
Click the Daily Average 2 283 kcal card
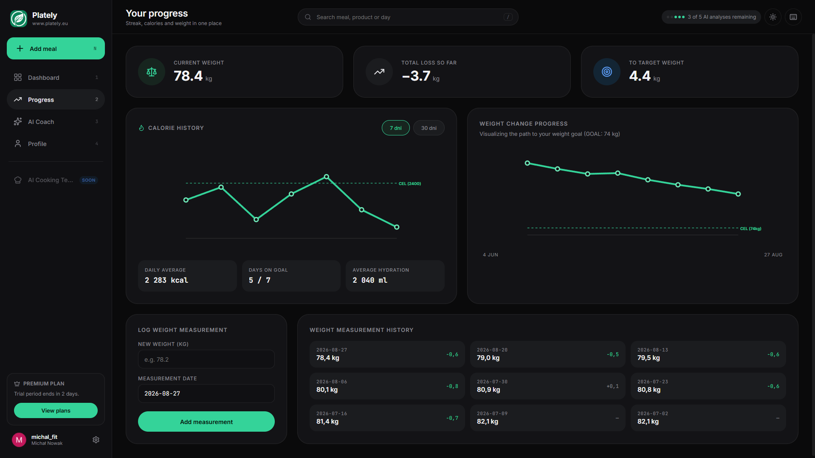(x=187, y=276)
